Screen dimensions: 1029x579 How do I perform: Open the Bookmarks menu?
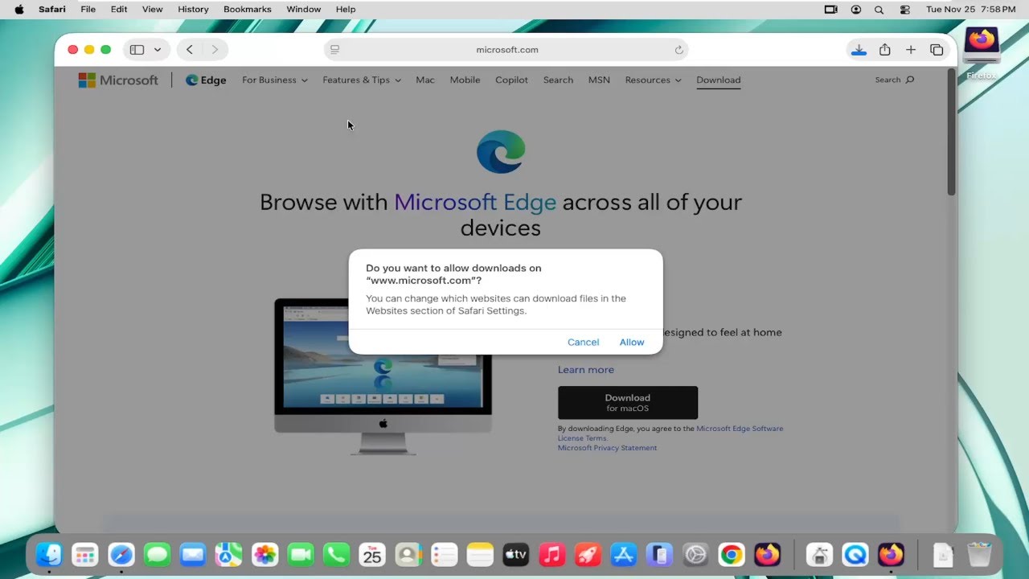(247, 9)
